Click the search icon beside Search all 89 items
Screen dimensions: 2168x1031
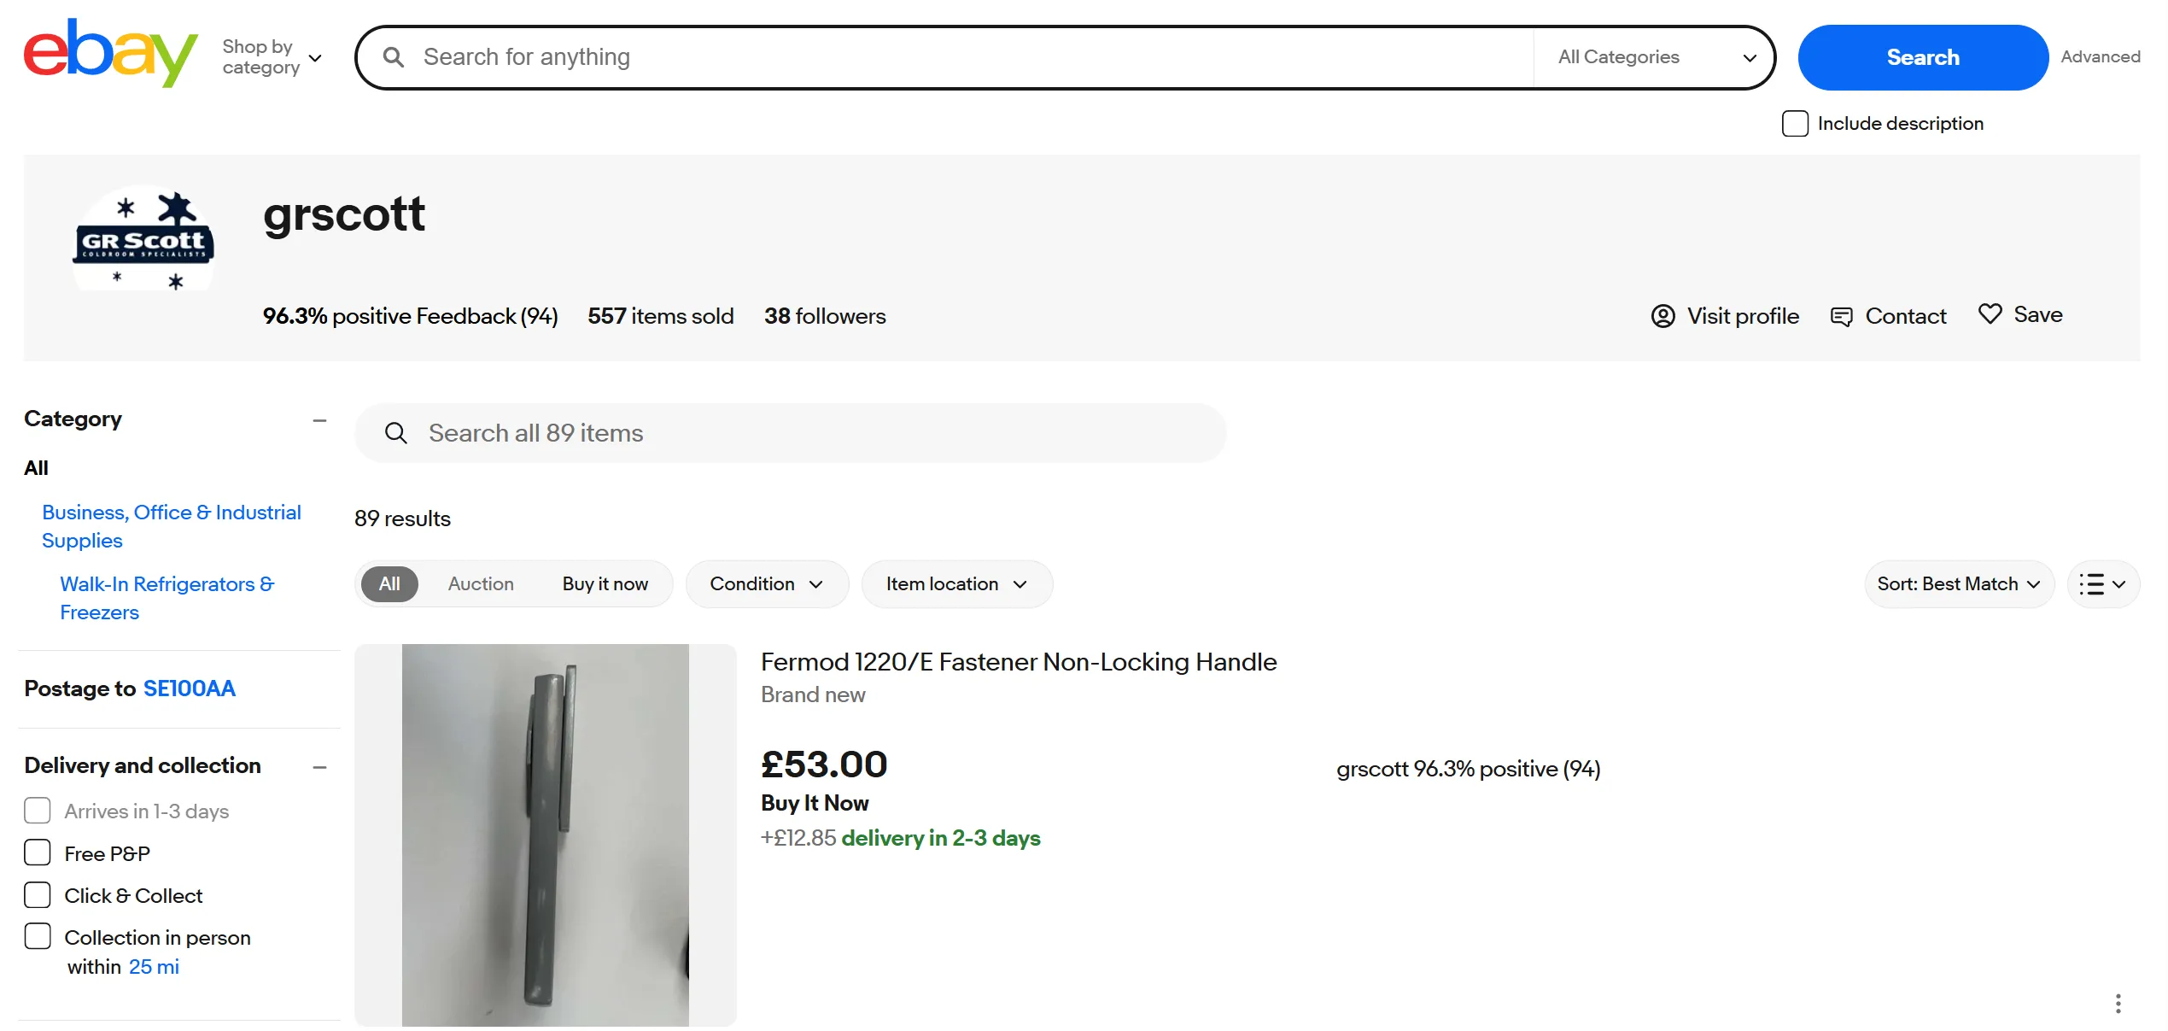(x=396, y=432)
